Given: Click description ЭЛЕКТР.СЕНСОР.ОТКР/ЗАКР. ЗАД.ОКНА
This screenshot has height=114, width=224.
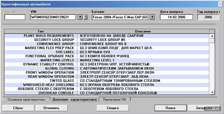Looking at the screenshot, I should (114, 77).
